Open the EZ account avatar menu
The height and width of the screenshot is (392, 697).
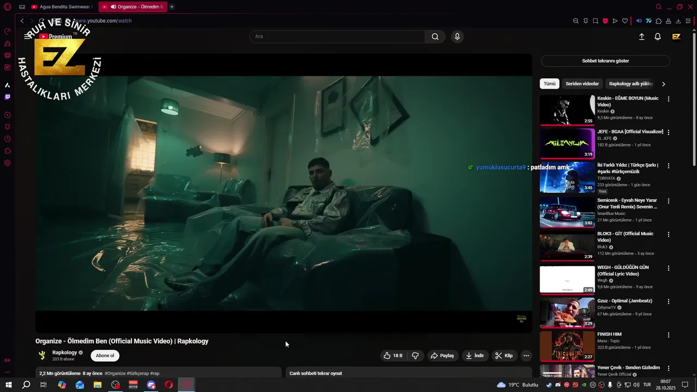[676, 36]
